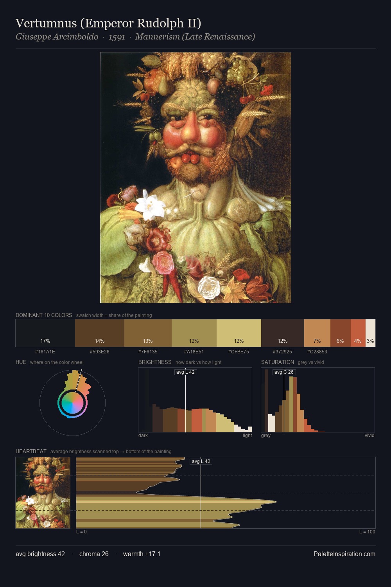The image size is (391, 587).
Task: Choose the 4% terracotta swatch
Action: click(358, 333)
